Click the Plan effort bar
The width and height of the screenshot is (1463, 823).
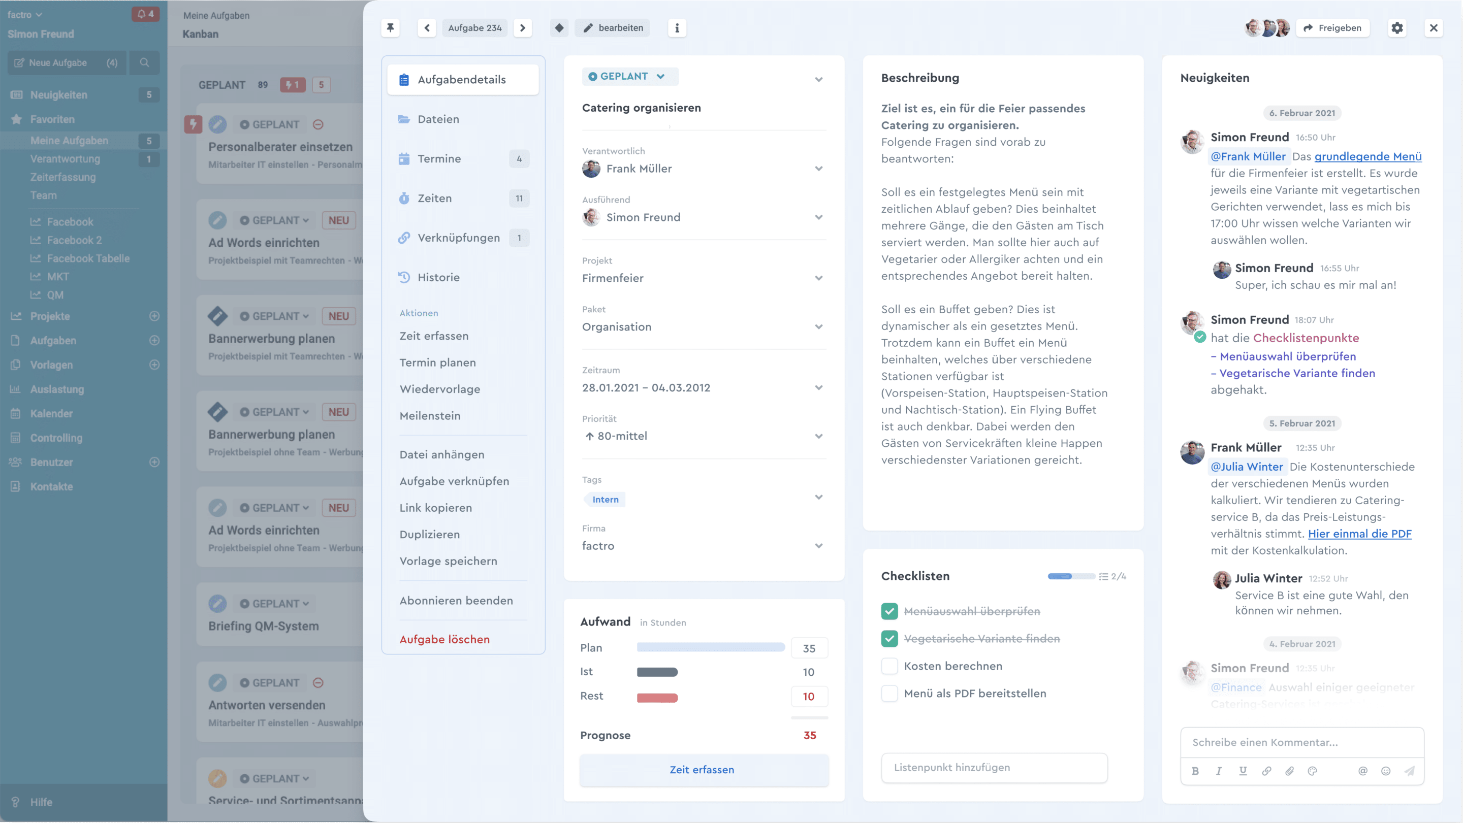pyautogui.click(x=711, y=648)
